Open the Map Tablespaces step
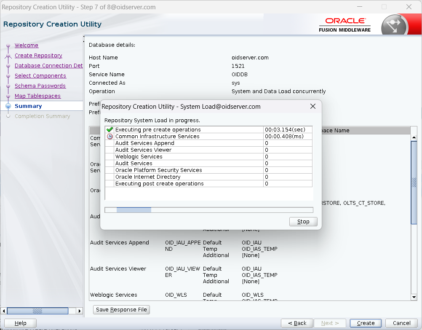Image resolution: width=422 pixels, height=330 pixels. 37,96
